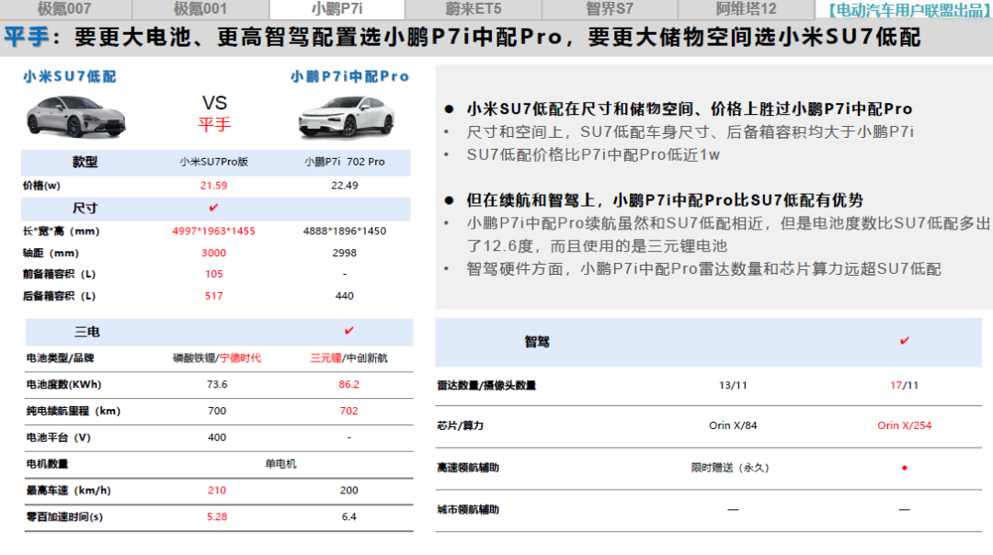Select dimensions 4888*1896*1450

coord(345,231)
